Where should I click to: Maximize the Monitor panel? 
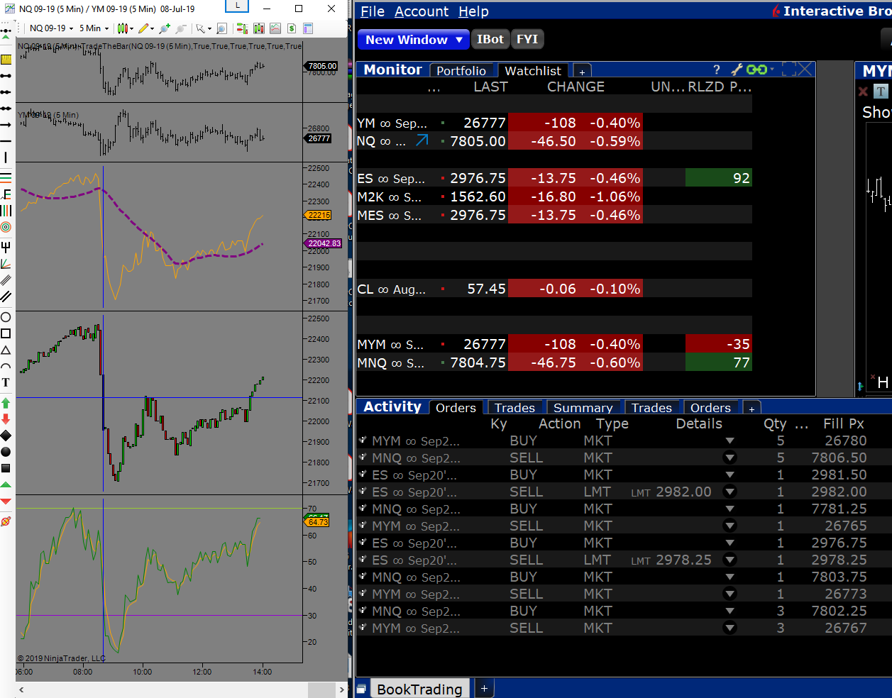point(788,70)
